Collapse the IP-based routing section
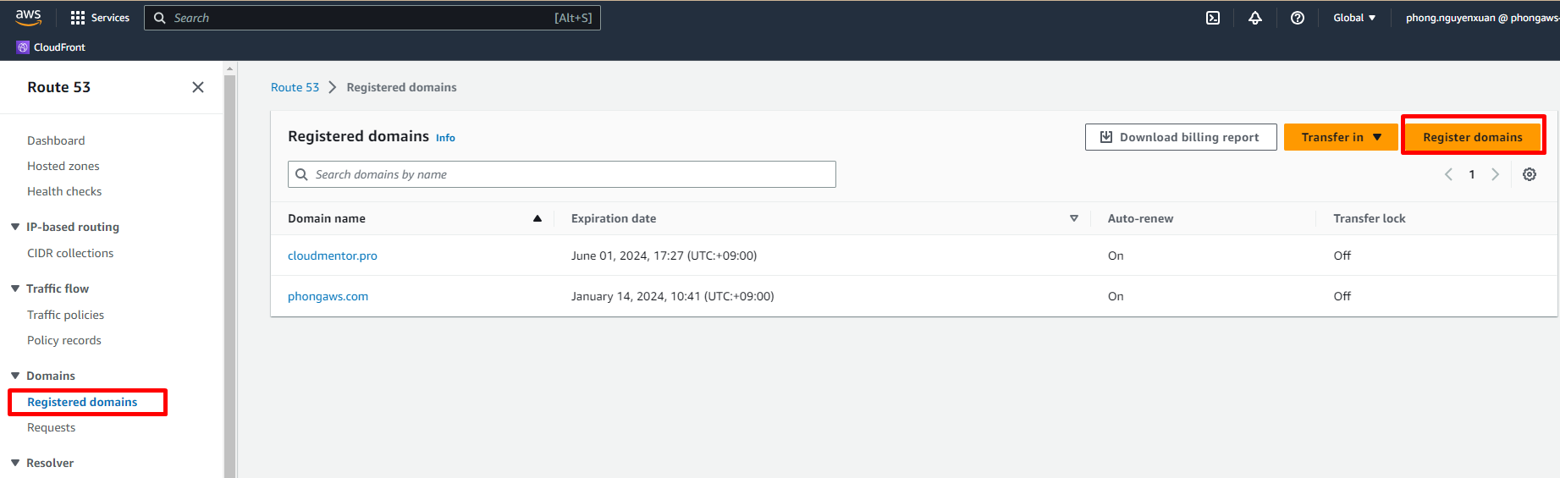1560x478 pixels. [x=15, y=227]
